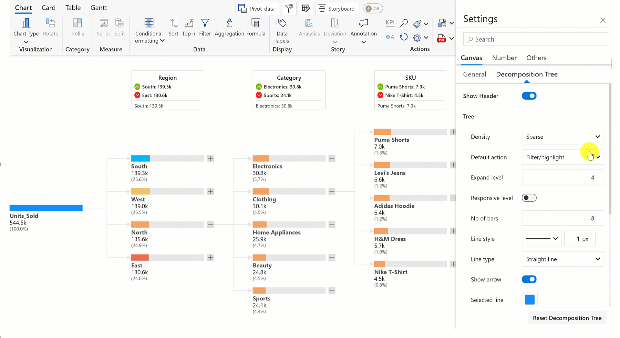620x338 pixels.
Task: Enable the Responsive level toggle
Action: click(529, 198)
